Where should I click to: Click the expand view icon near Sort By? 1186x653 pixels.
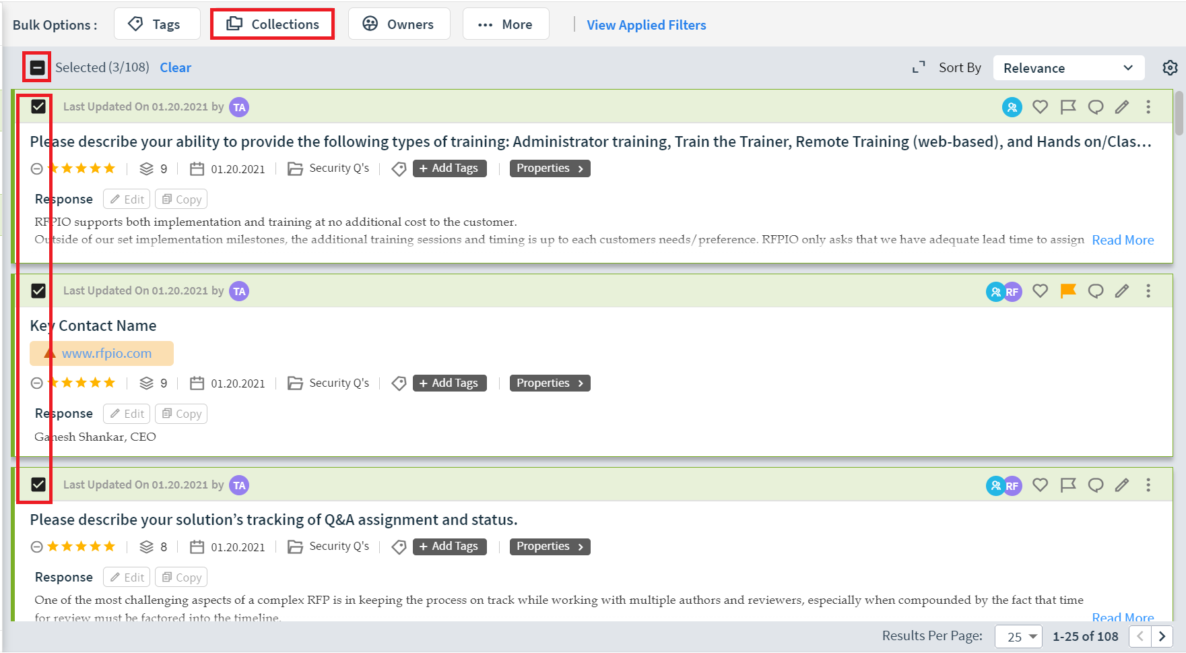click(919, 67)
